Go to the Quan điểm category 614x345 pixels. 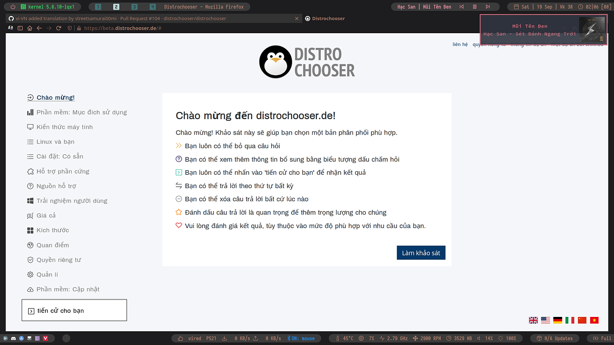coord(48,245)
